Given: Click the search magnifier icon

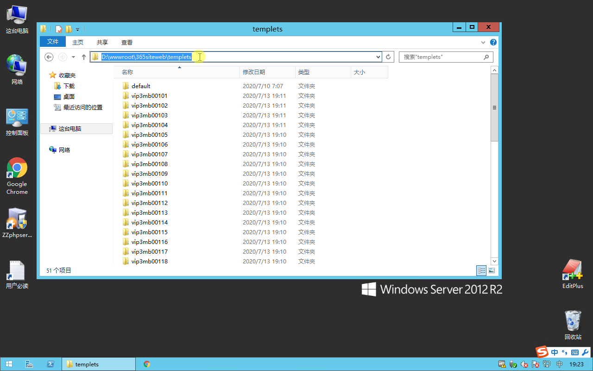Looking at the screenshot, I should tap(486, 57).
